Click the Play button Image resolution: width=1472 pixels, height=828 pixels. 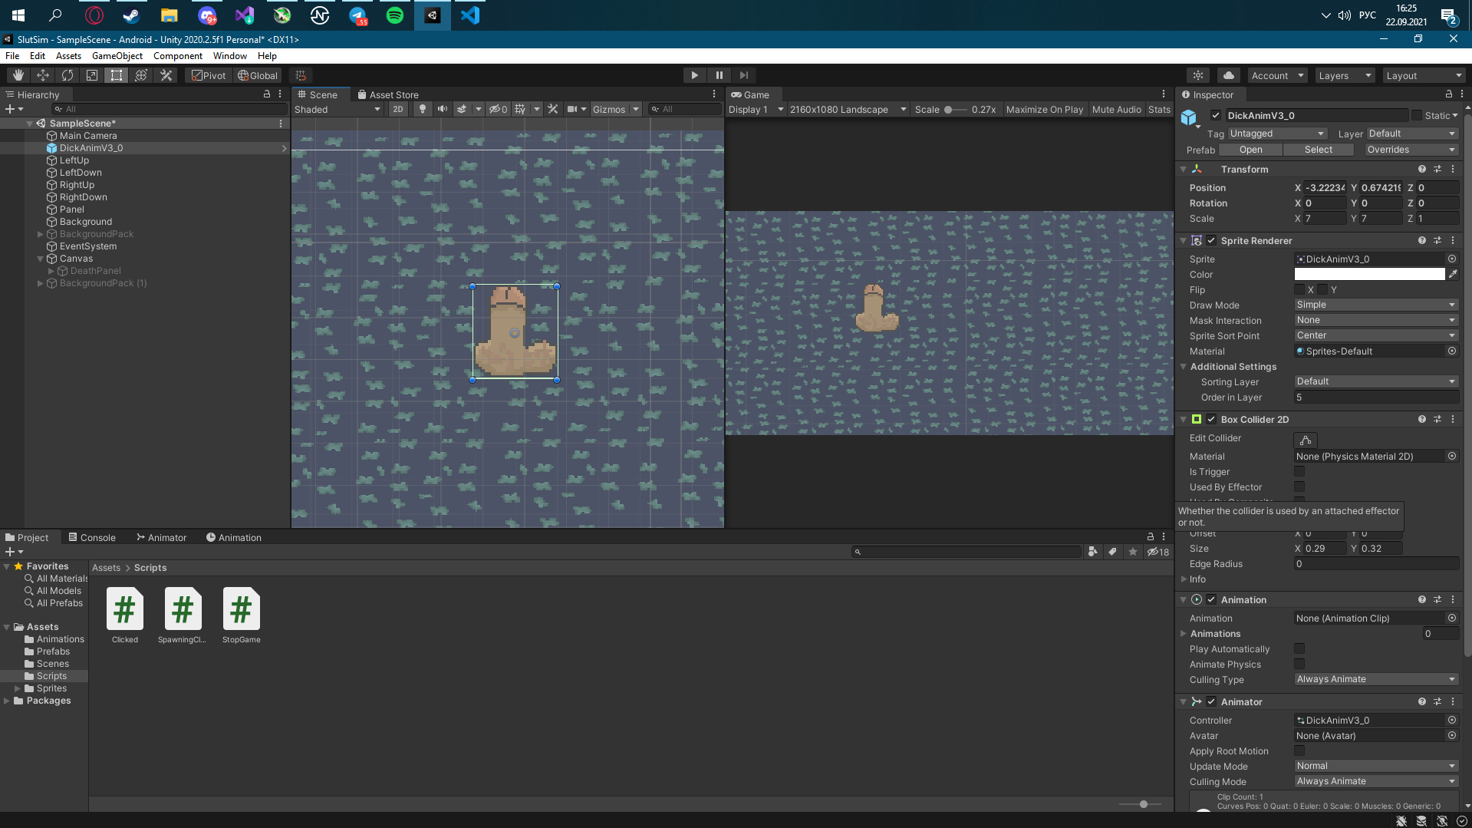click(x=694, y=75)
